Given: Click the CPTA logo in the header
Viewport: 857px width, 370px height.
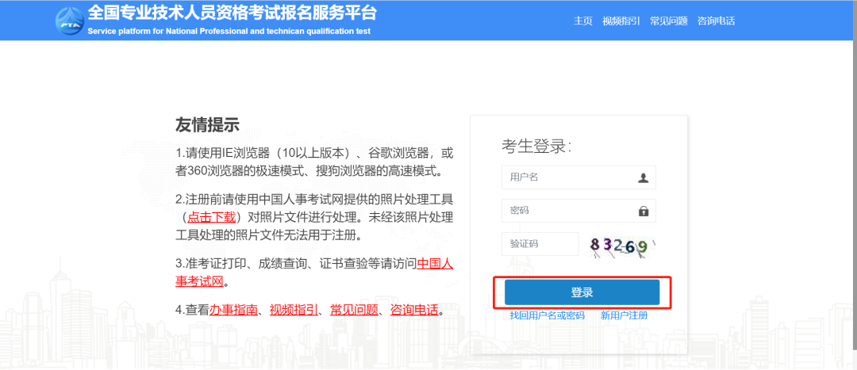Looking at the screenshot, I should [x=69, y=21].
